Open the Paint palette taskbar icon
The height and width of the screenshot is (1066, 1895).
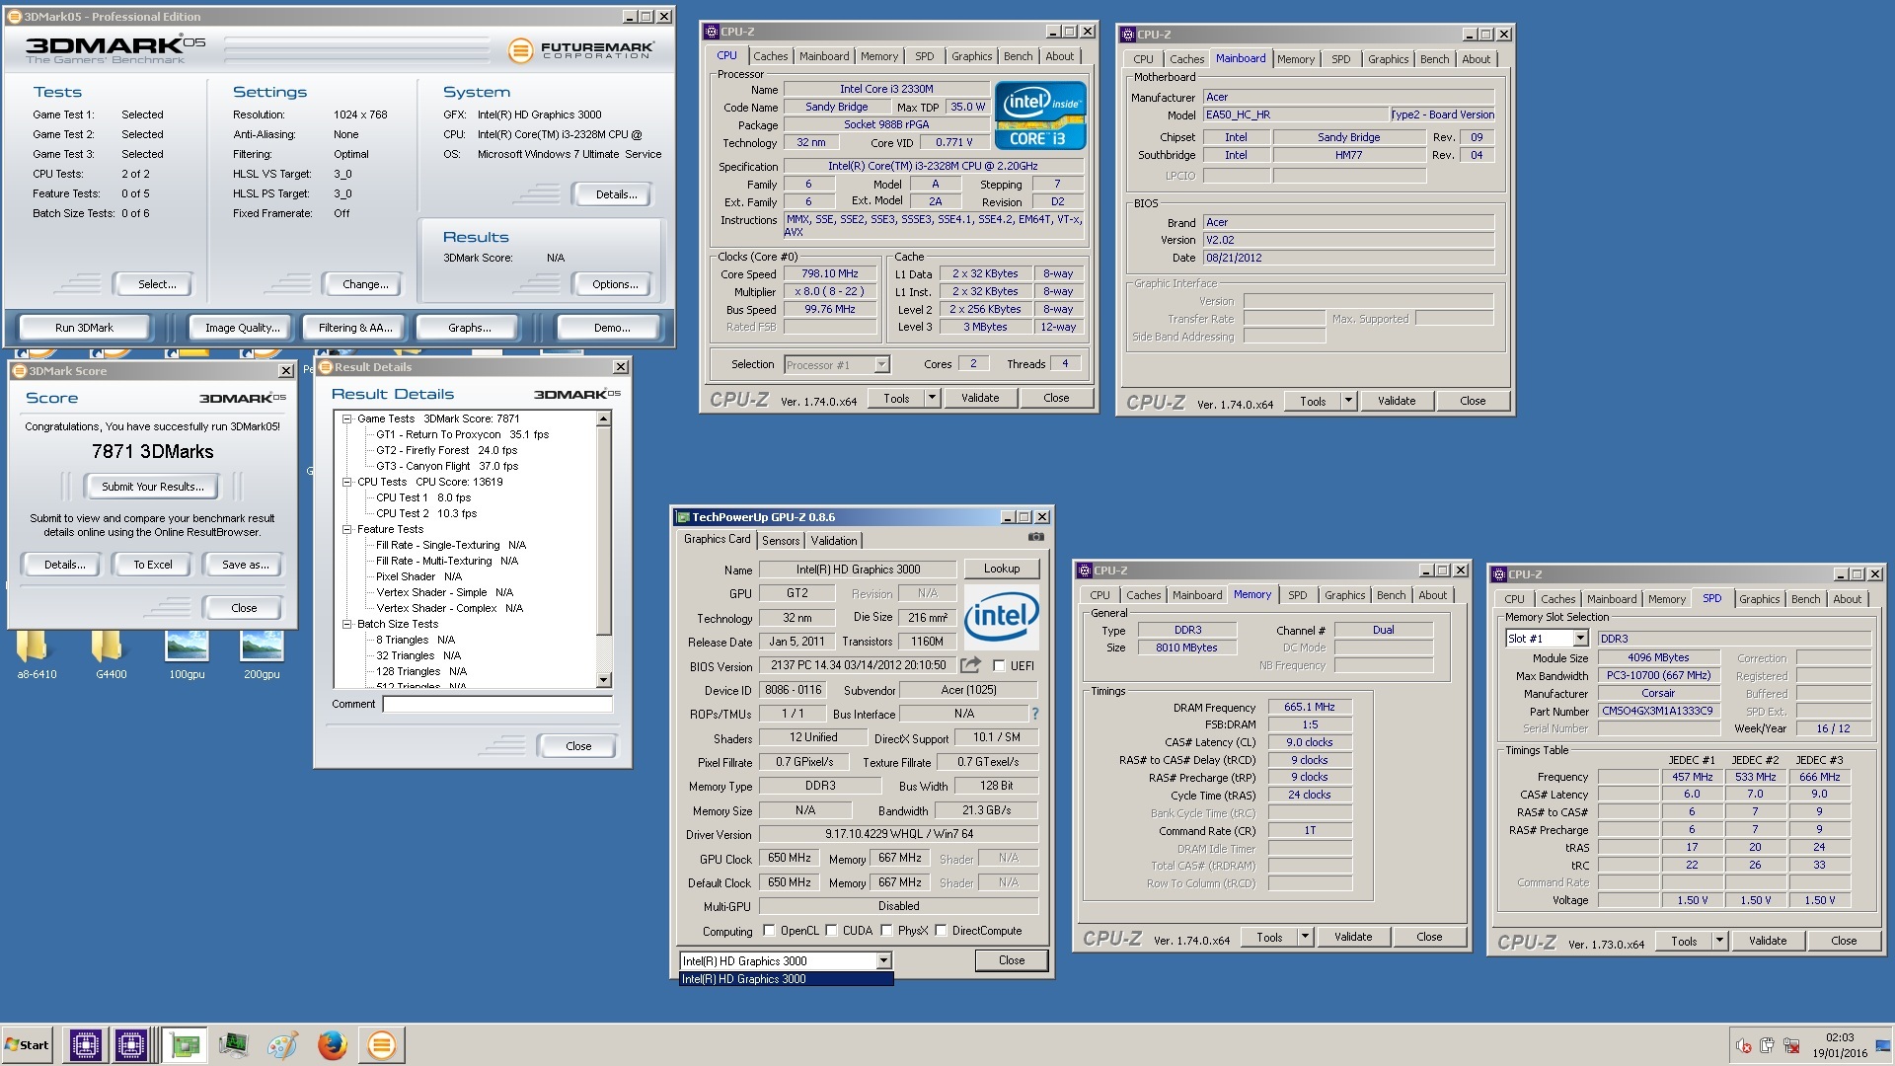(282, 1045)
